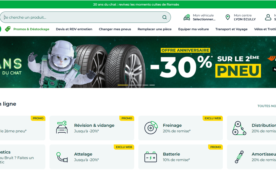The height and width of the screenshot is (172, 276).
Task: Select the first carousel slide indicator
Action: [123, 85]
